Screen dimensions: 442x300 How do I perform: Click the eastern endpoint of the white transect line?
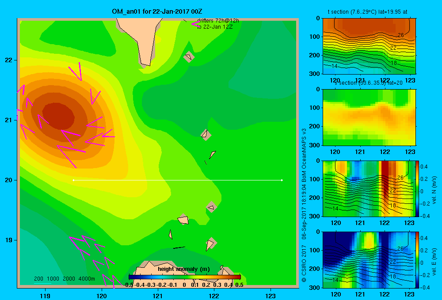pos(282,180)
